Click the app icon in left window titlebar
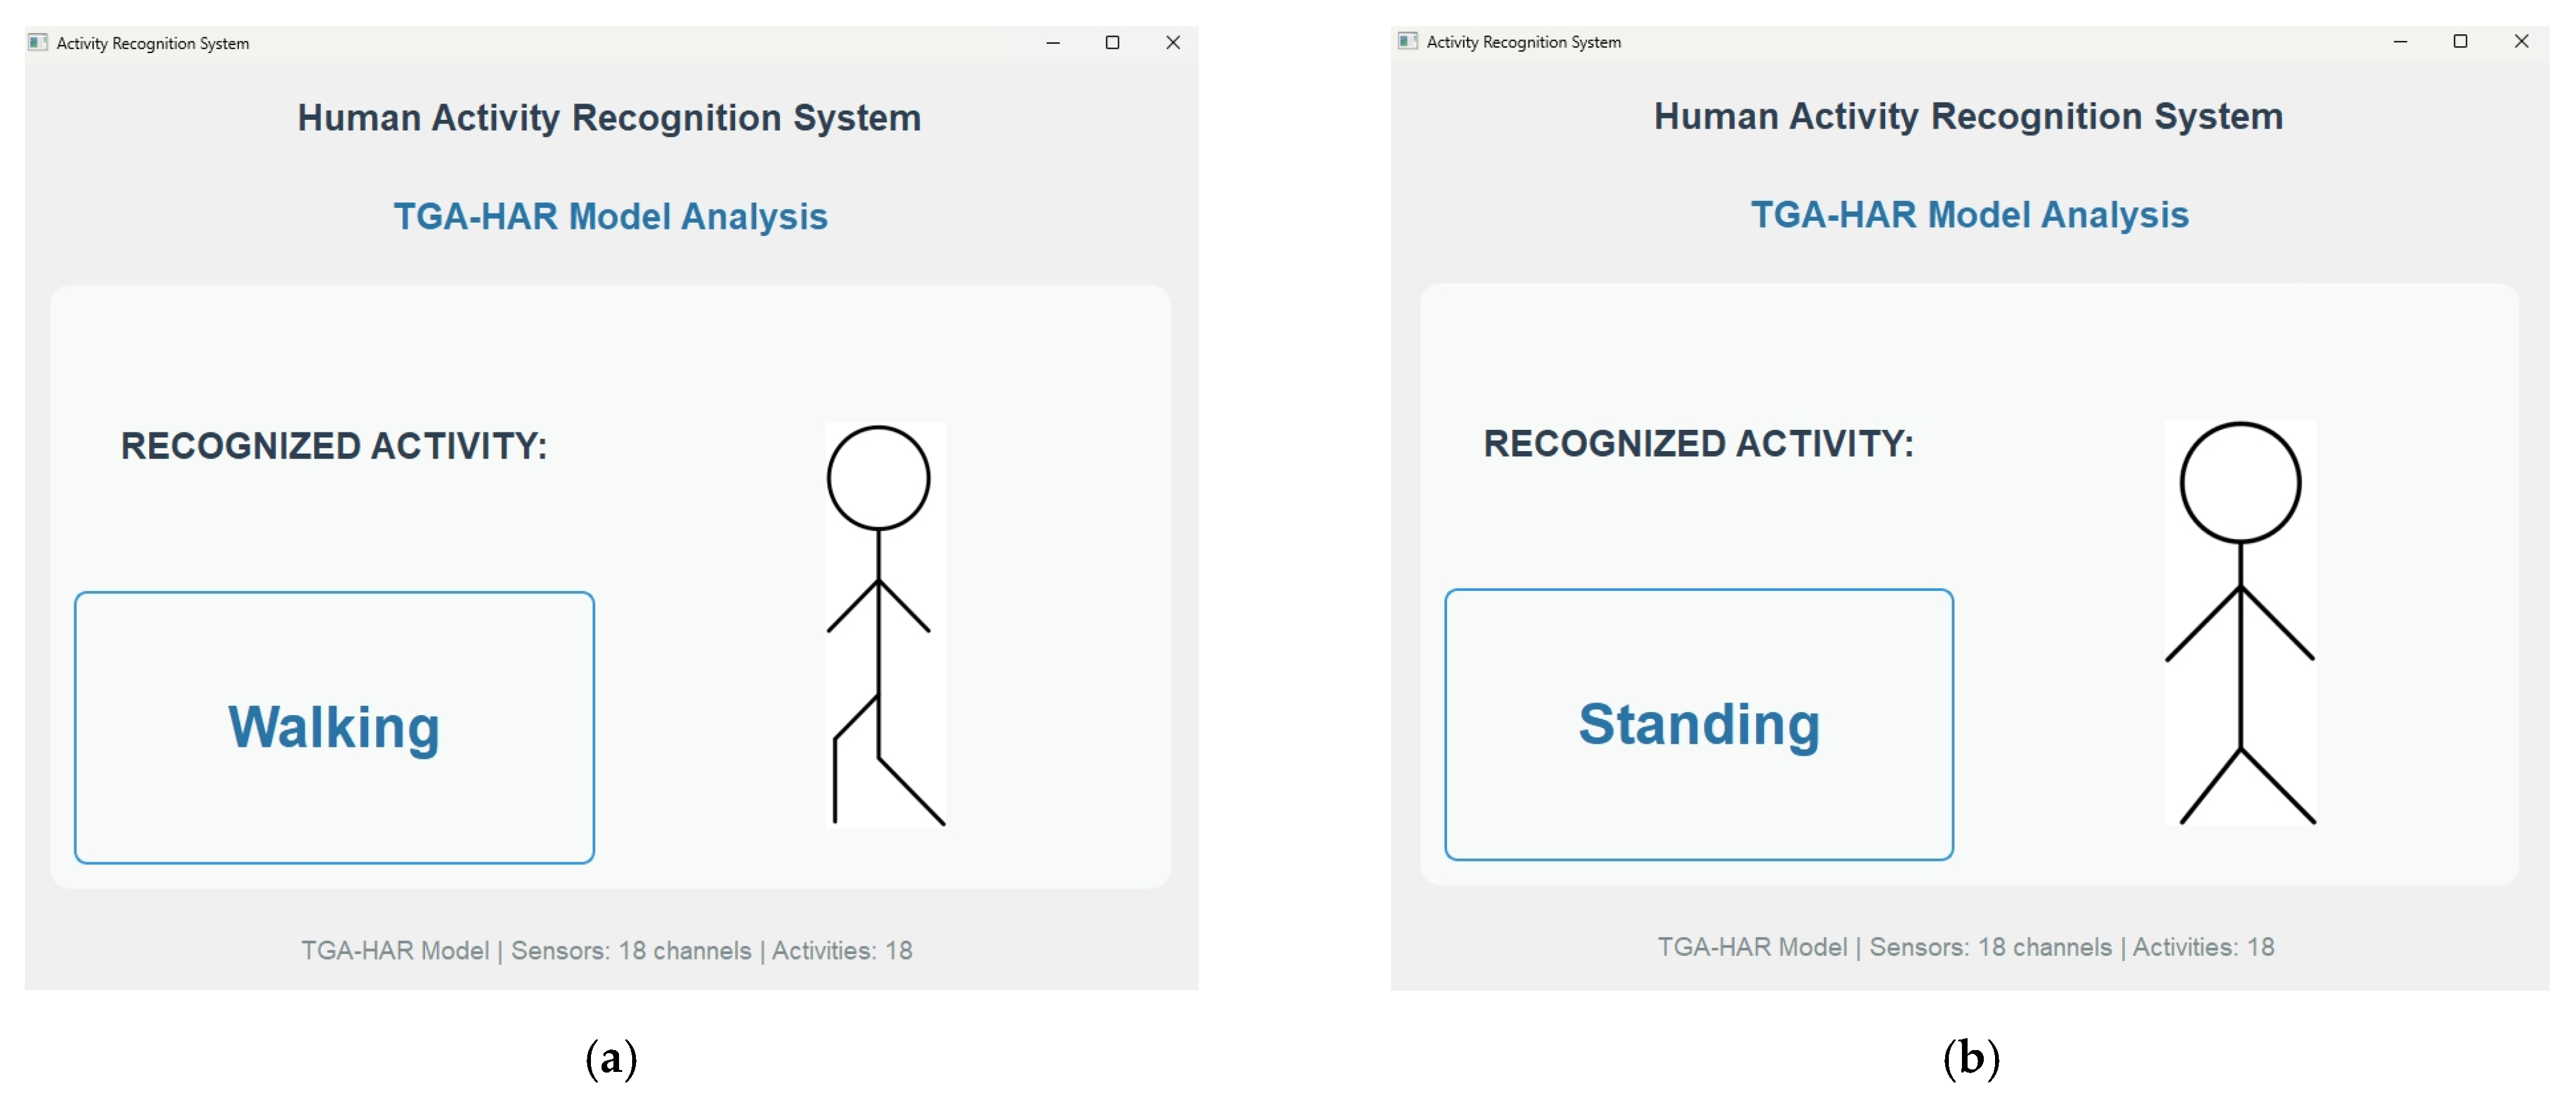This screenshot has height=1100, width=2576. [x=38, y=42]
